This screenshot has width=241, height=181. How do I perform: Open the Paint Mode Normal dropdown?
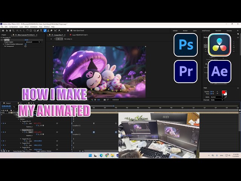point(217,97)
